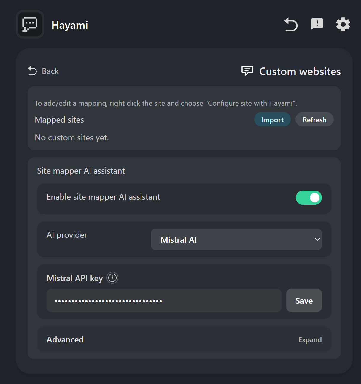Click the Custom websites chat icon

click(247, 71)
